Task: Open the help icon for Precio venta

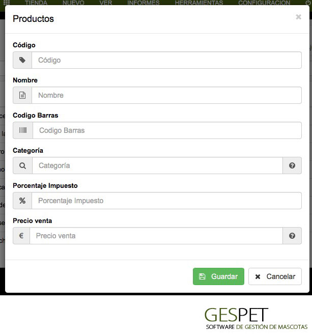Action: [x=292, y=236]
